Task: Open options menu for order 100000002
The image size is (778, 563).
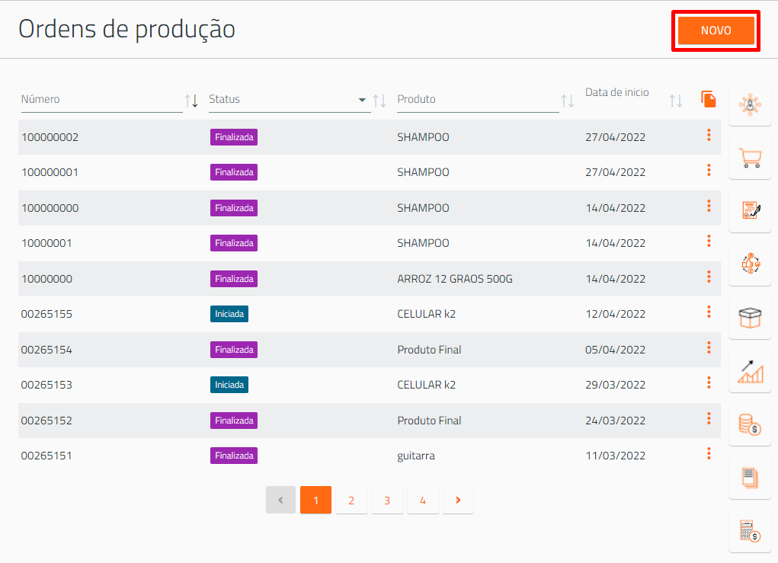Action: point(709,135)
